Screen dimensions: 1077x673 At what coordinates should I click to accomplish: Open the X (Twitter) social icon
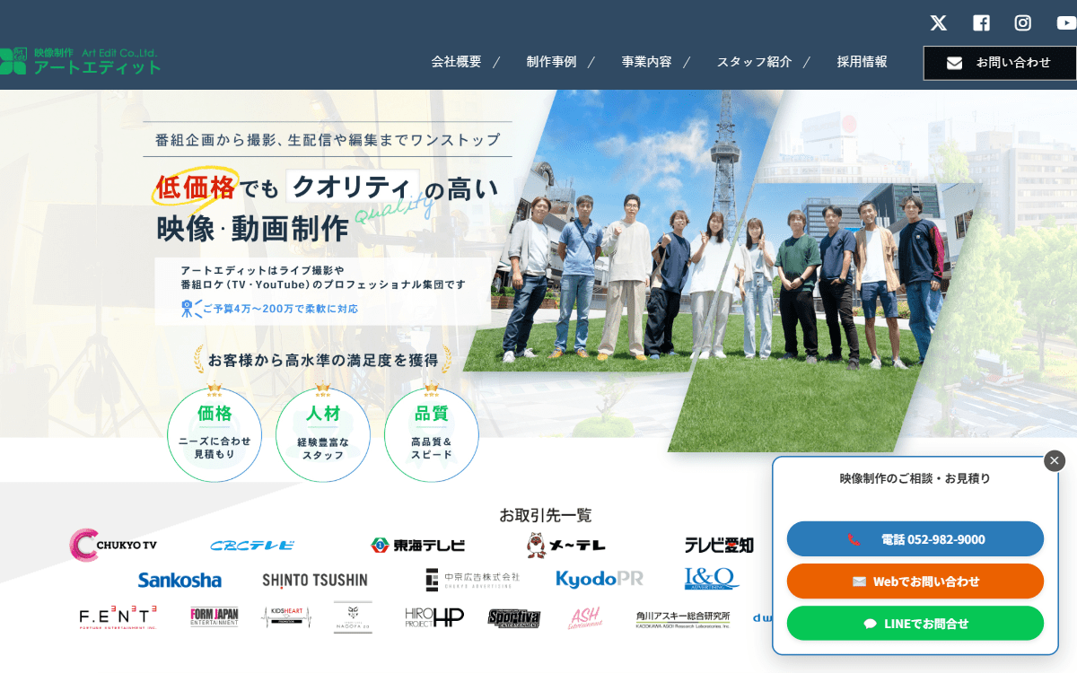click(x=938, y=23)
